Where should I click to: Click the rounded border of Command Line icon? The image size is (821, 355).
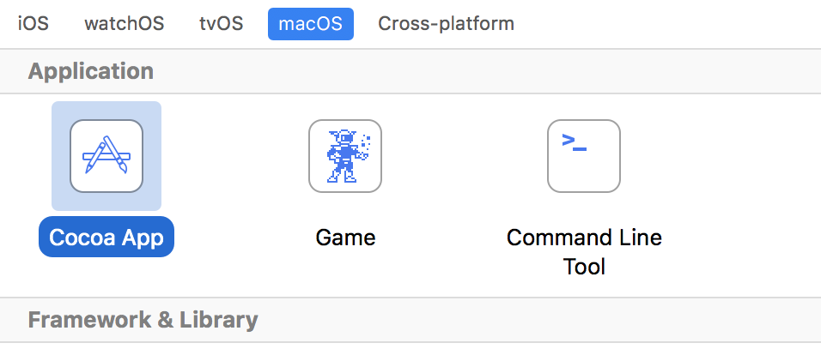(549, 156)
